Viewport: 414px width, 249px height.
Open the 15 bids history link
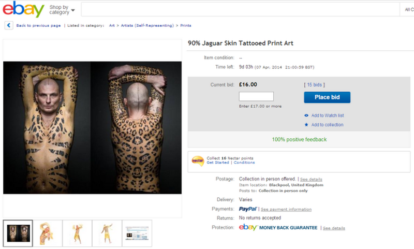pos(316,84)
